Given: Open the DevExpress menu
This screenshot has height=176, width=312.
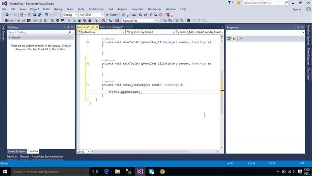Looking at the screenshot, I should pyautogui.click(x=155, y=9).
